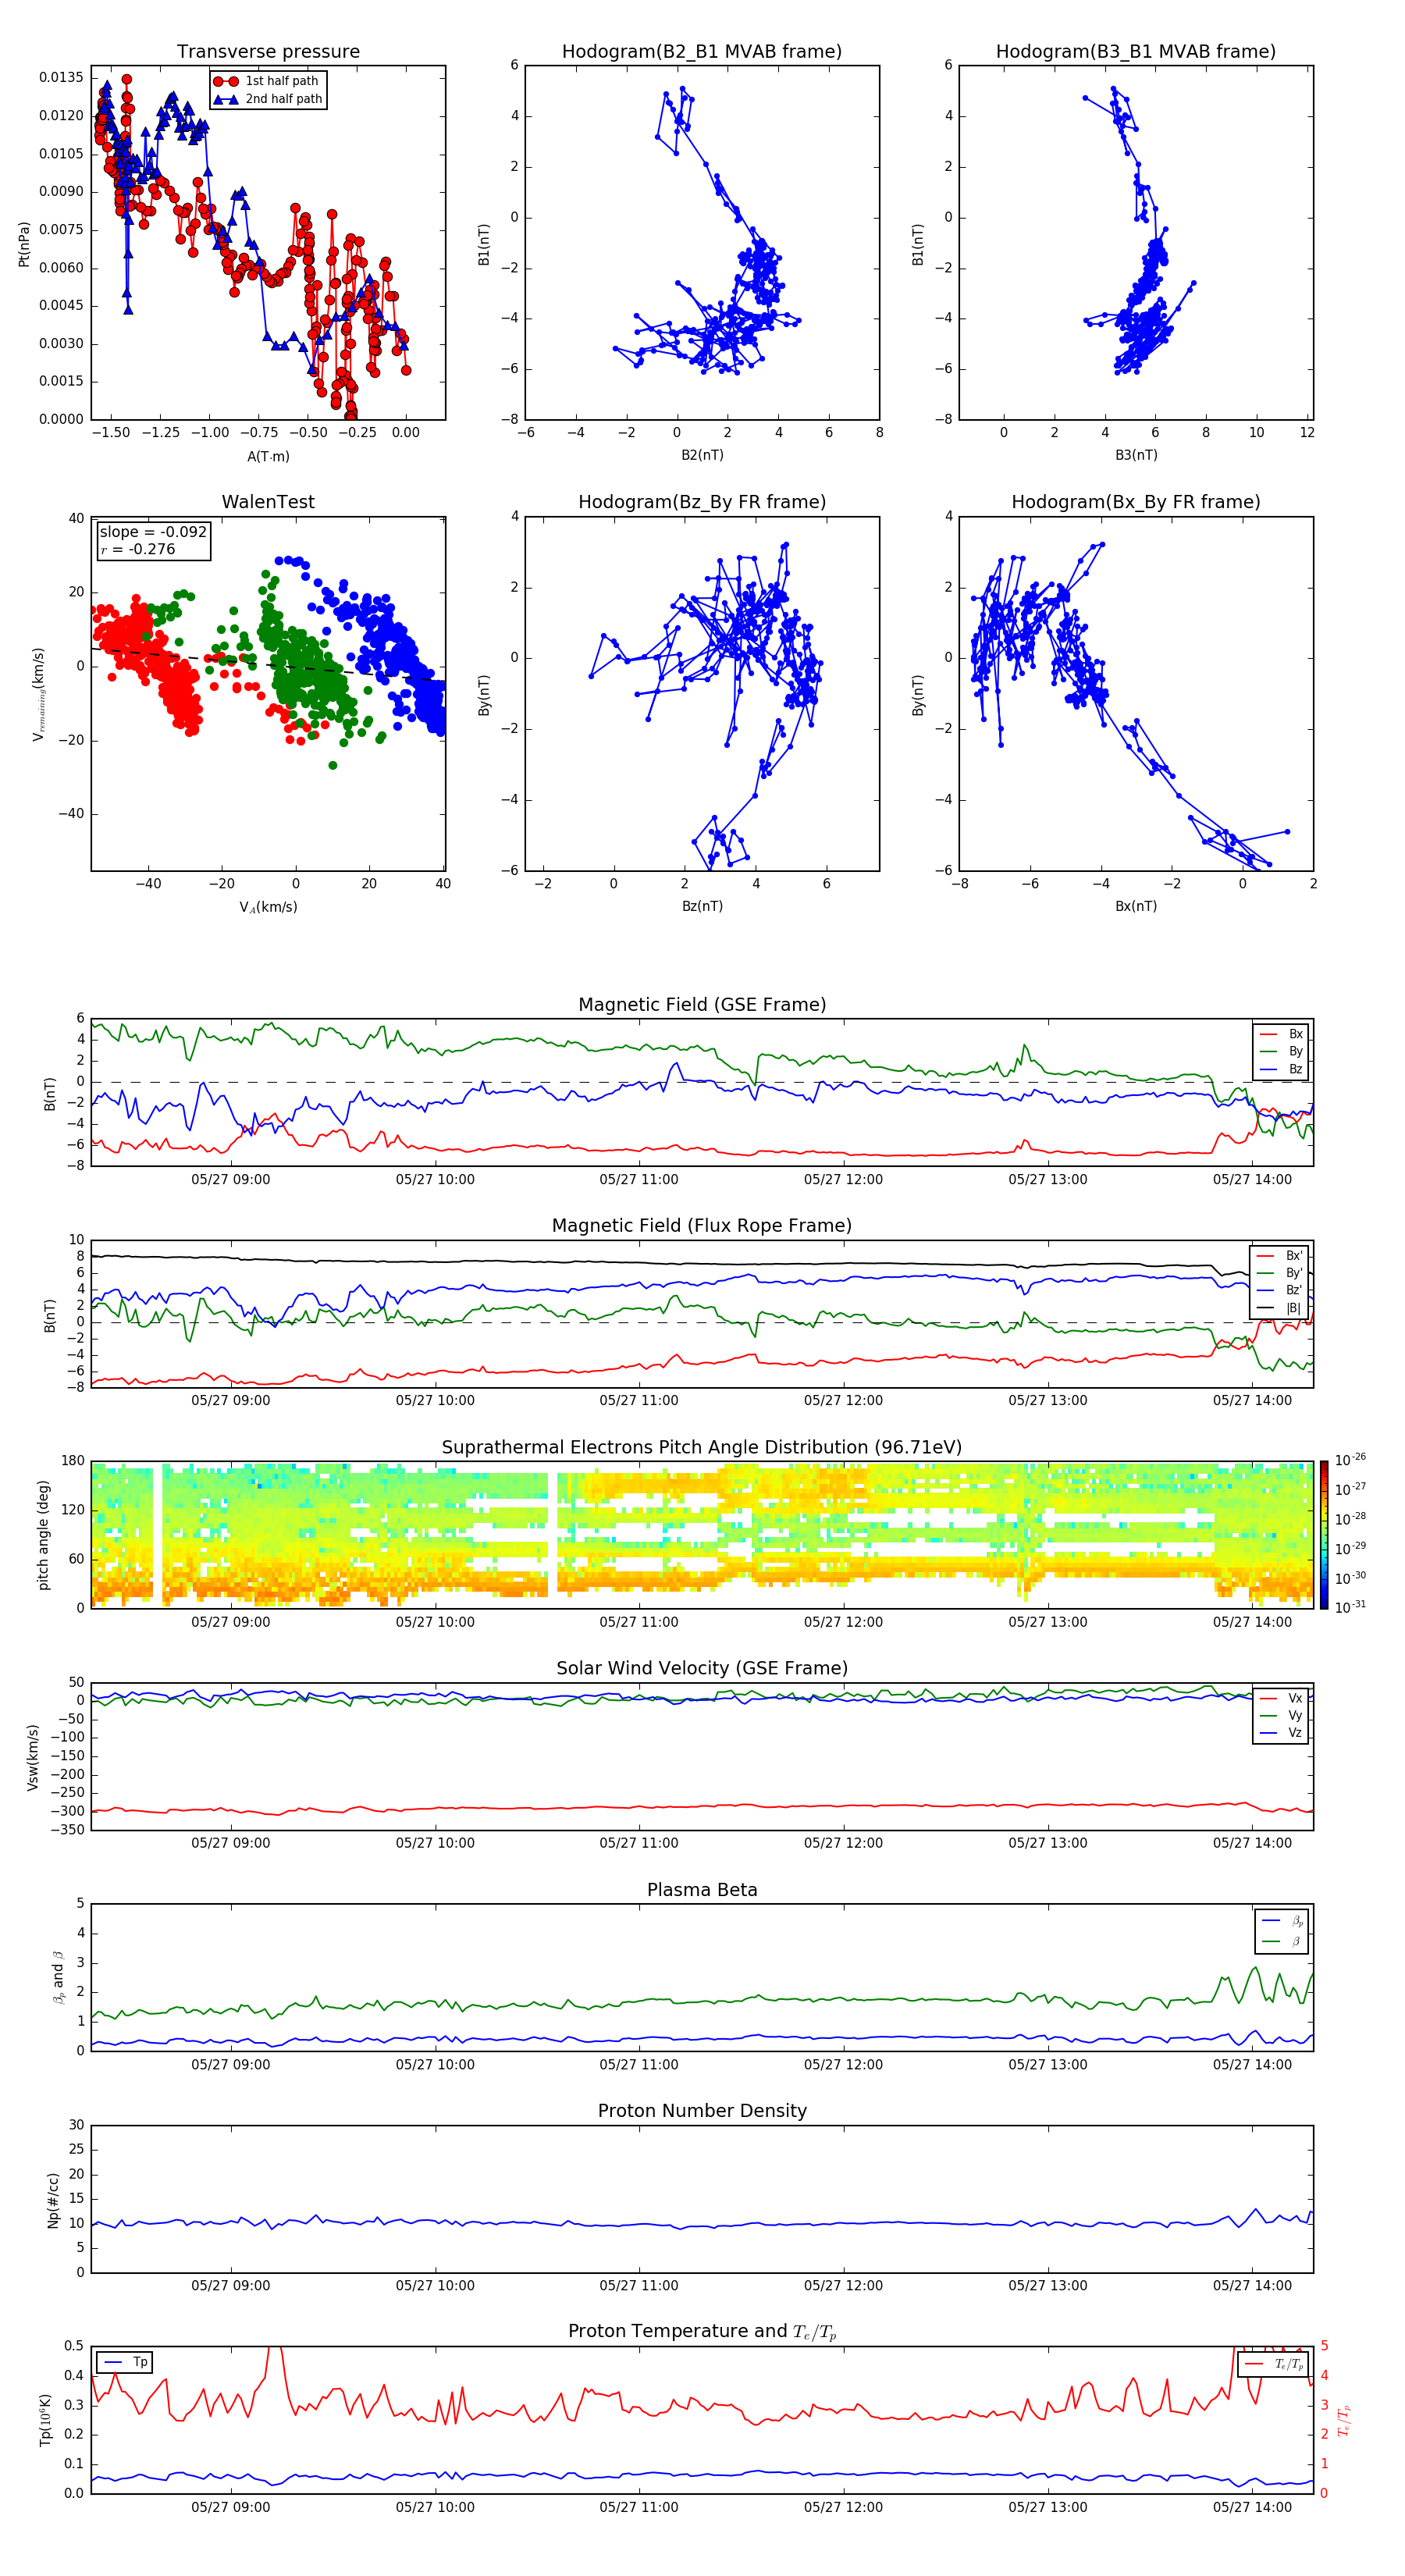Click the Np(#/cc) y-axis label
Image resolution: width=1405 pixels, height=2576 pixels.
[x=53, y=2200]
